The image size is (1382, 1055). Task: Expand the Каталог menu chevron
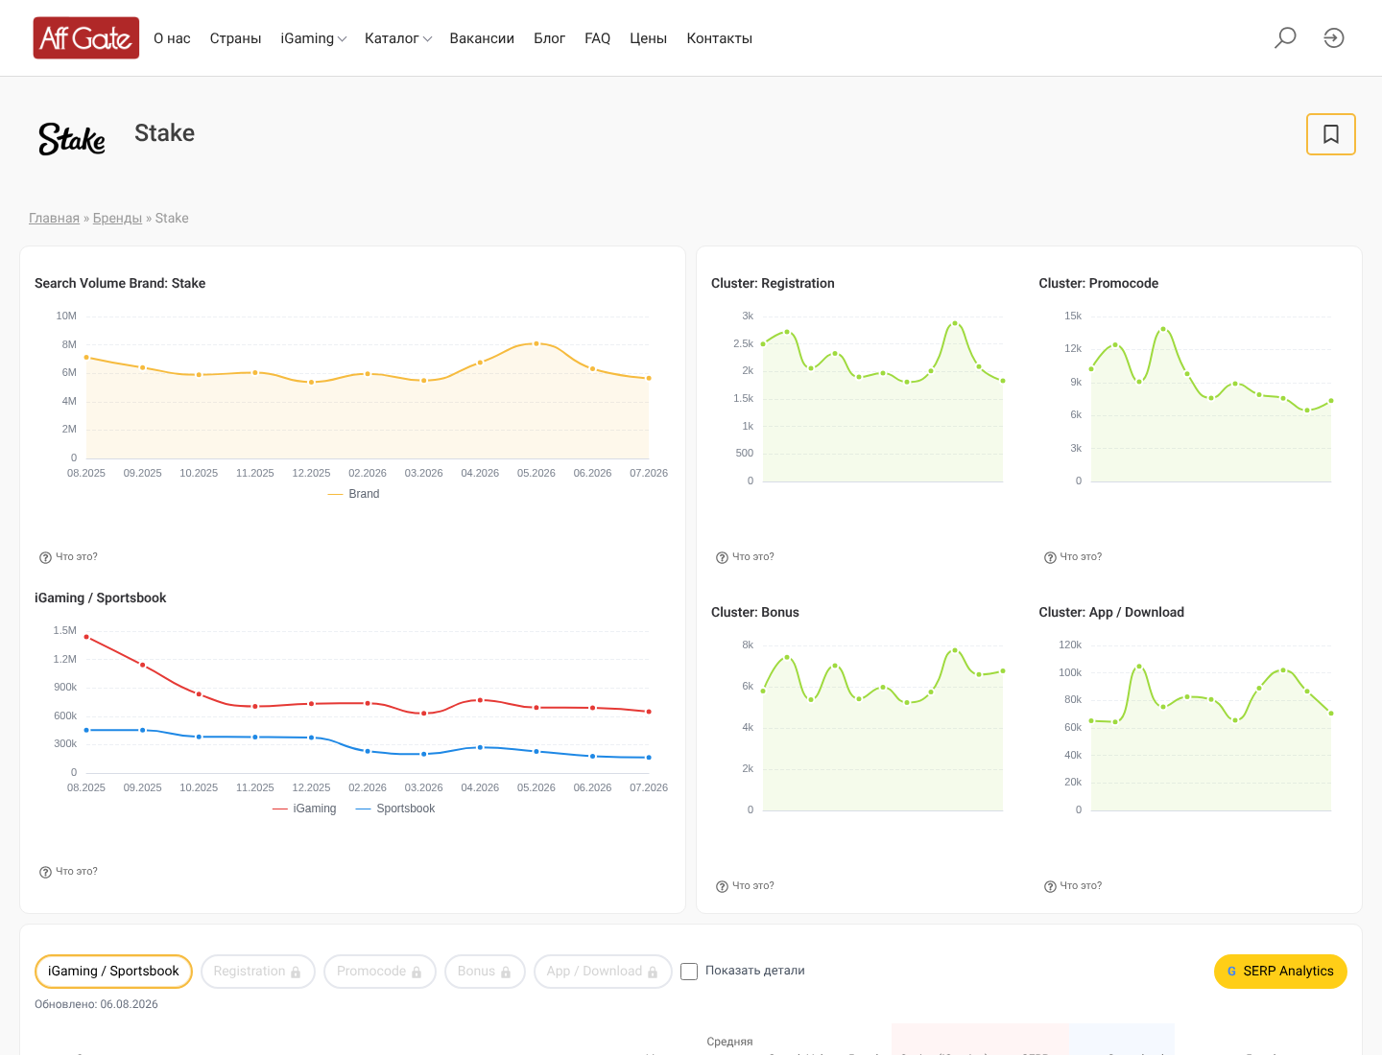(x=427, y=39)
